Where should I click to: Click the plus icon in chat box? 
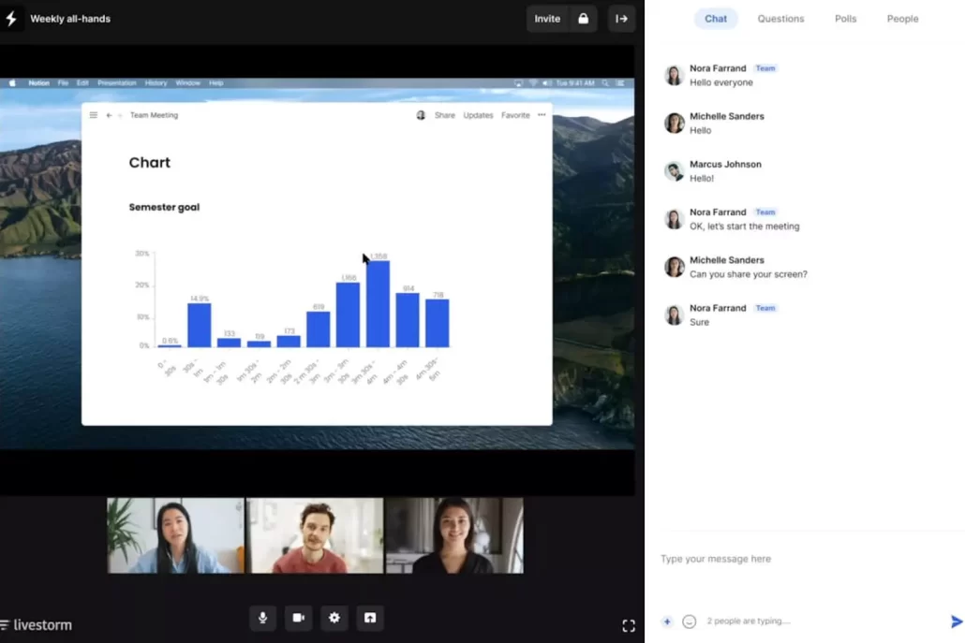click(x=667, y=621)
